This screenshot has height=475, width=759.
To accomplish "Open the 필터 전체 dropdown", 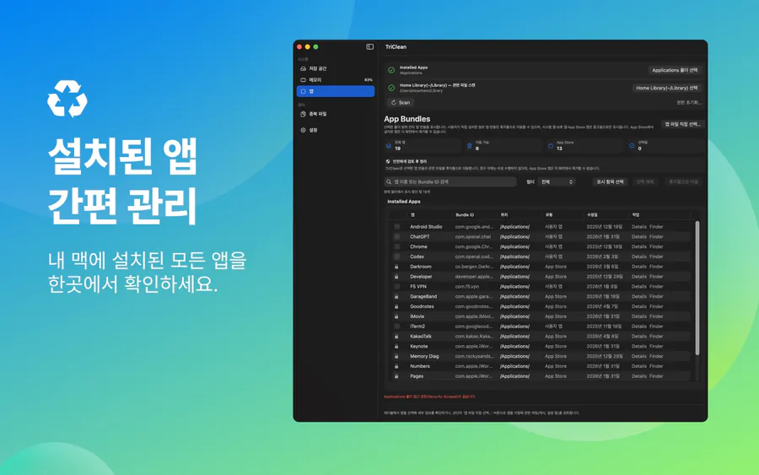I will (x=557, y=181).
